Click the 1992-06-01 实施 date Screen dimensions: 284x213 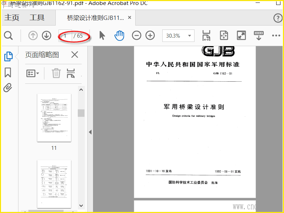click(228, 171)
